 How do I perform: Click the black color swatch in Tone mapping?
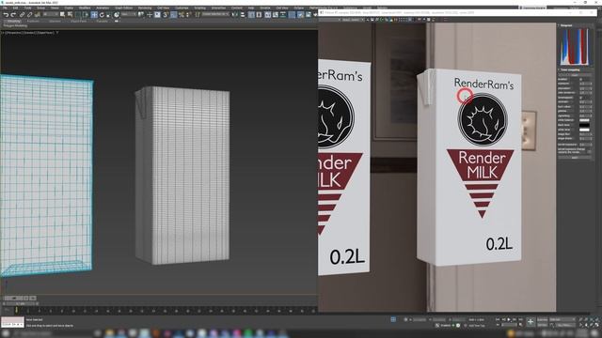[584, 125]
